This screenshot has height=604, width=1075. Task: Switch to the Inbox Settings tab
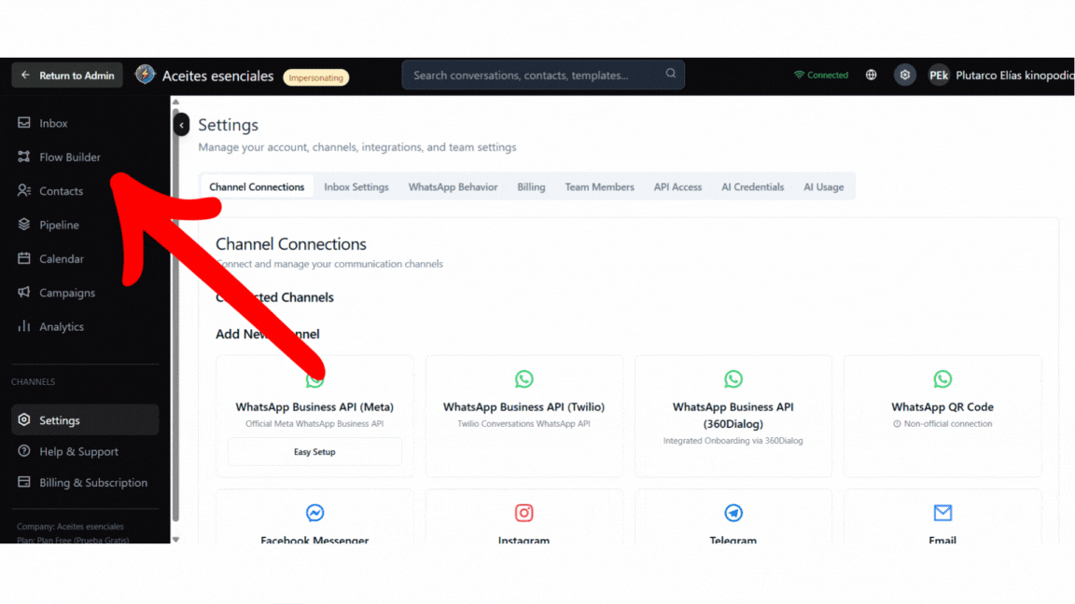point(356,187)
